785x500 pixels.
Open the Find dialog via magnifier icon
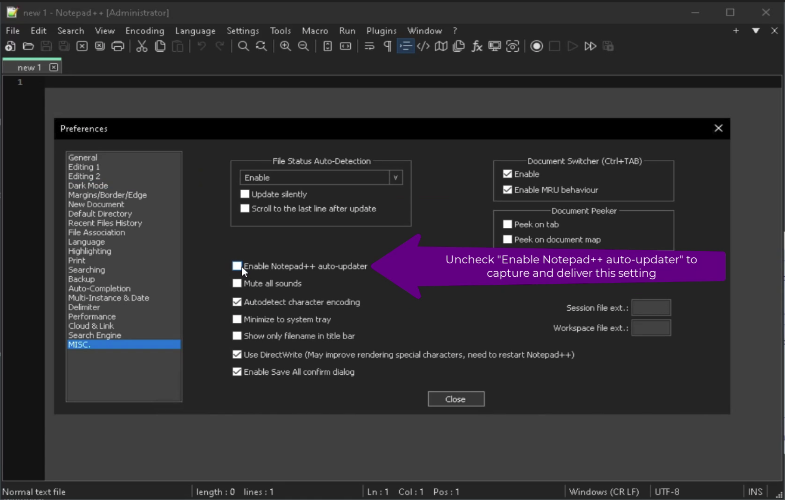point(243,46)
